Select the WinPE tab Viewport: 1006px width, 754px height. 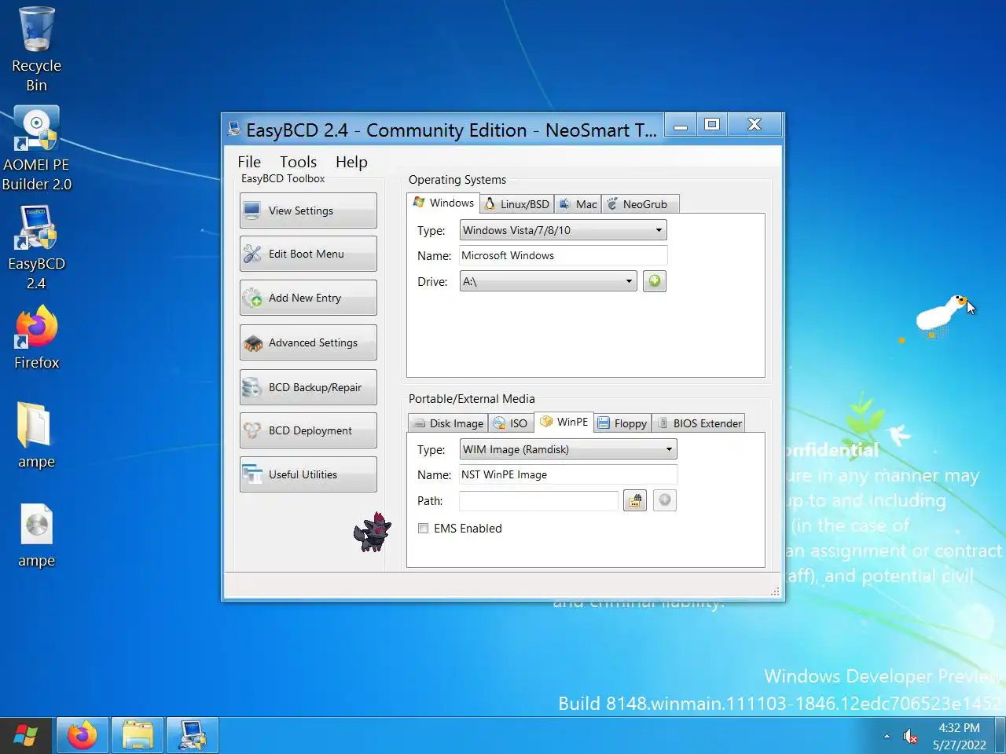pos(564,422)
